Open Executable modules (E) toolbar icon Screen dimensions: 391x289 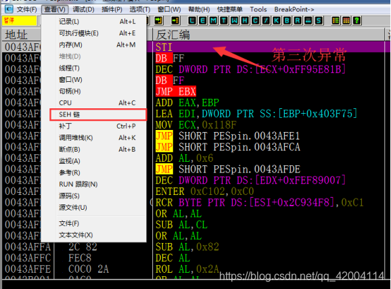click(x=203, y=20)
